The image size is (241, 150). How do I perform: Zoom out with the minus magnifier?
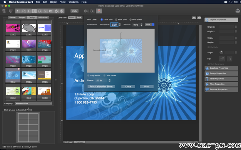click(x=92, y=11)
